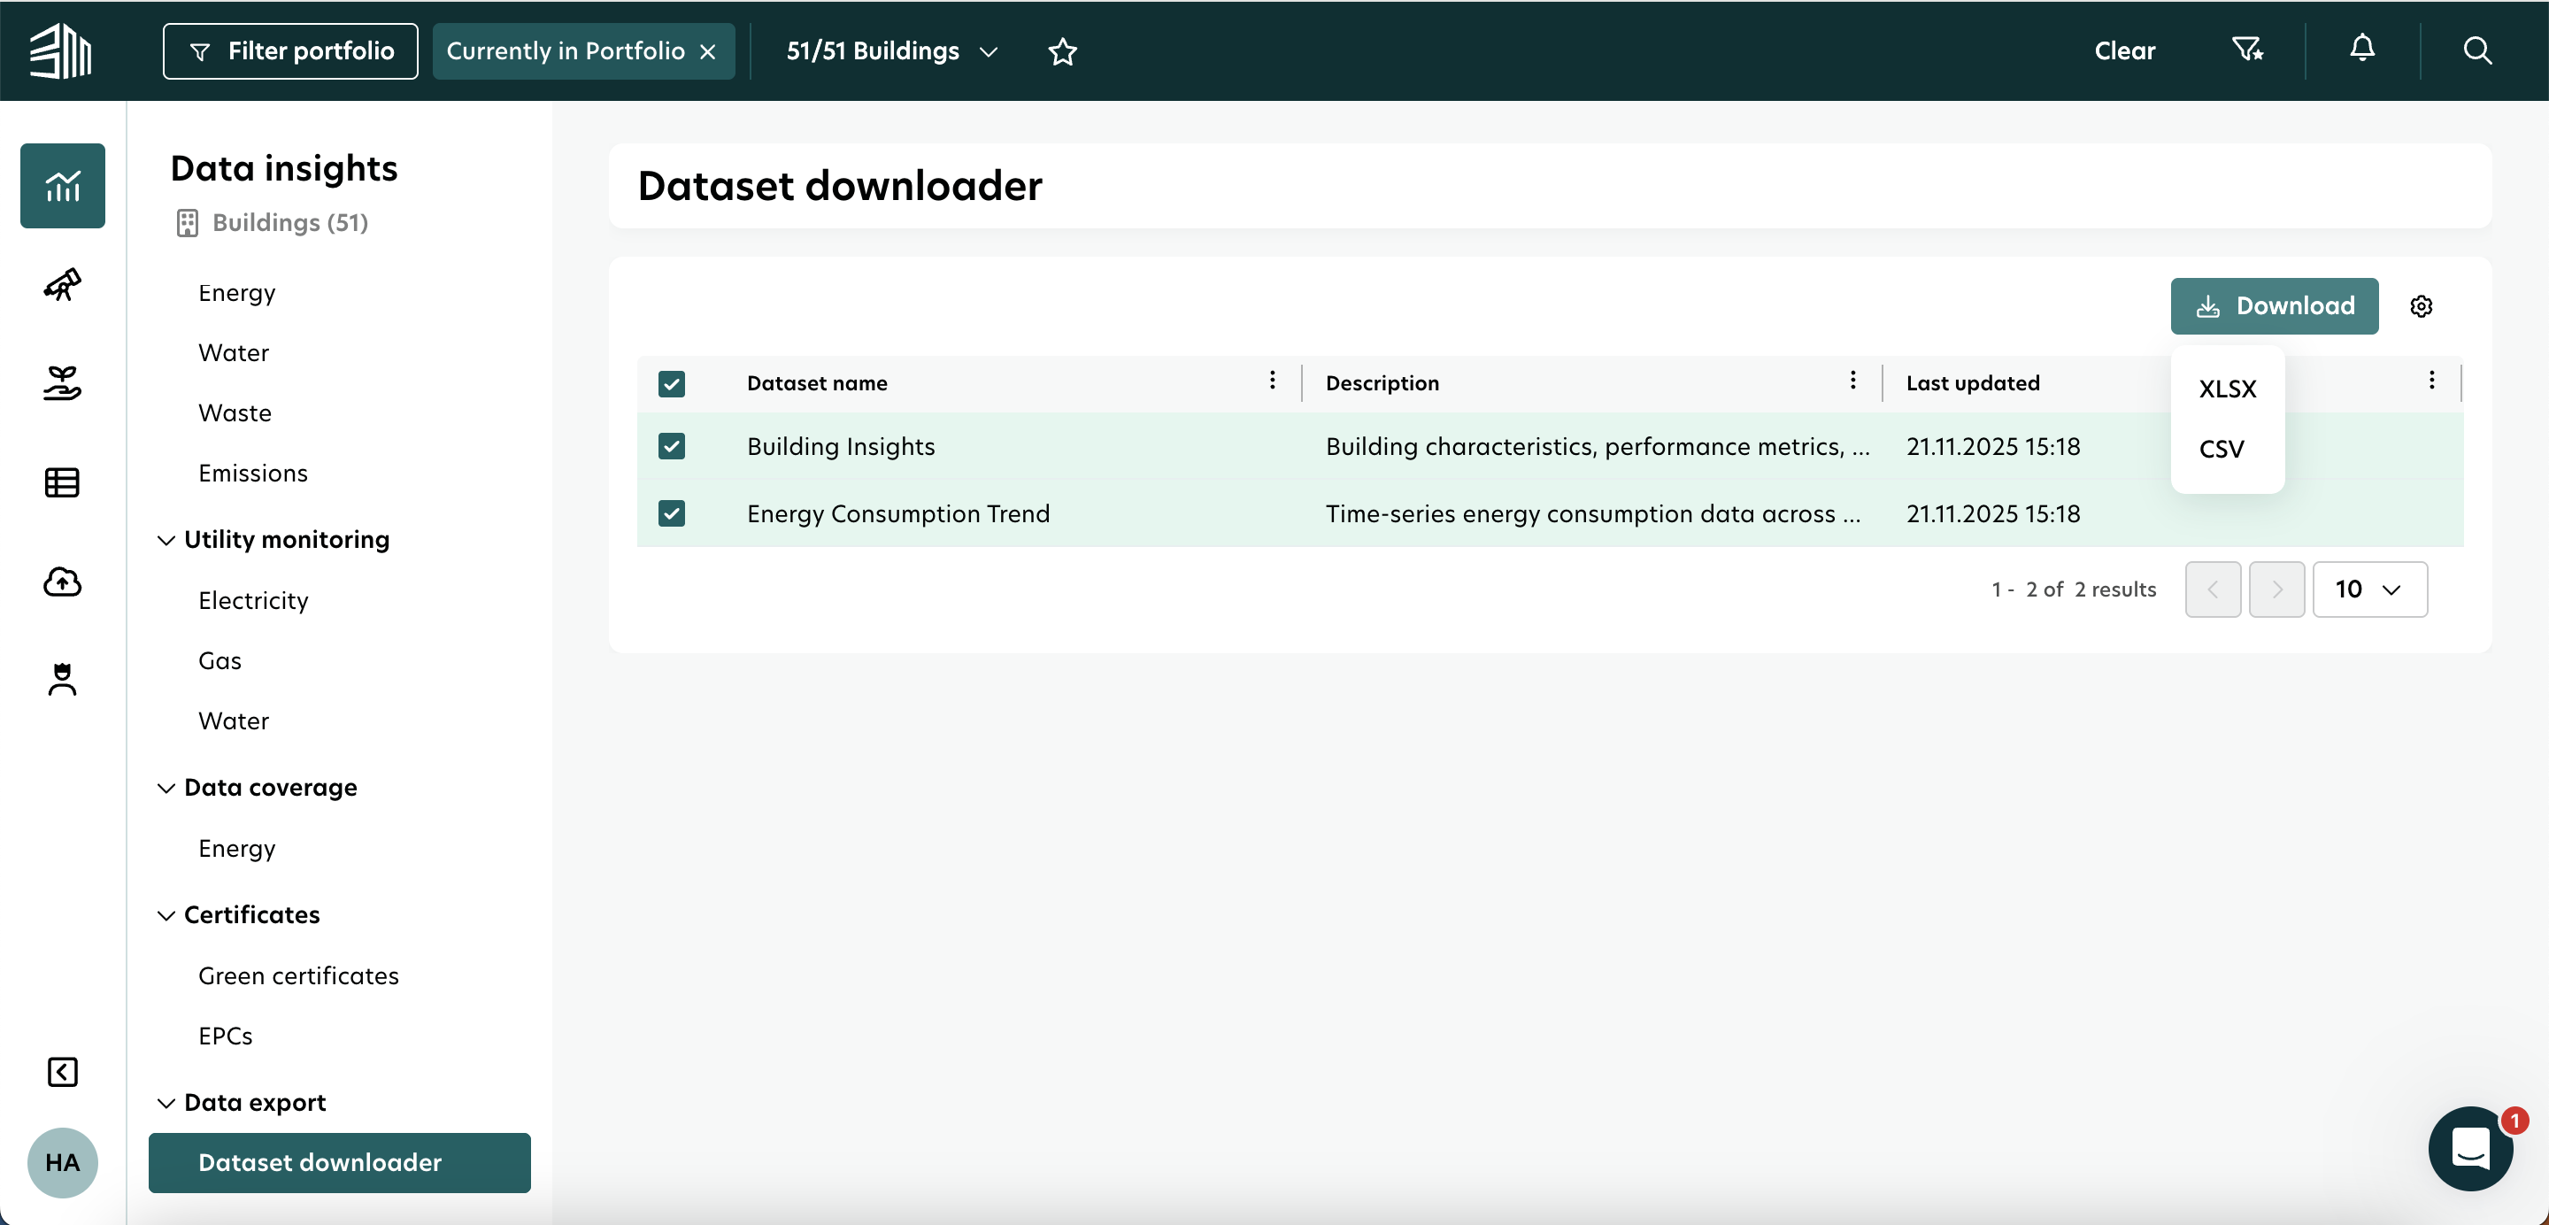Click the Filter portfolio button

[x=290, y=51]
